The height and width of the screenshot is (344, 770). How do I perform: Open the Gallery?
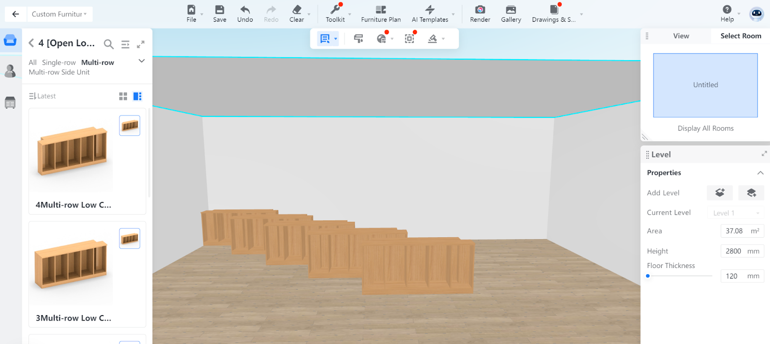511,10
